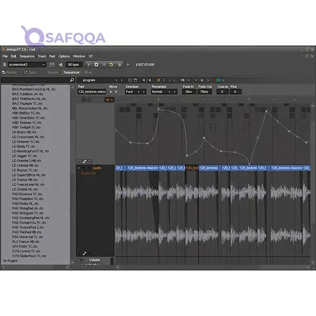
Task: Open the Options menu
Action: (64, 56)
